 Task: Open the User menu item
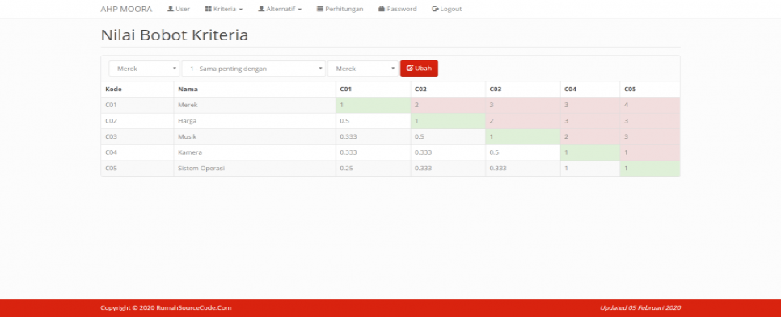click(x=179, y=9)
